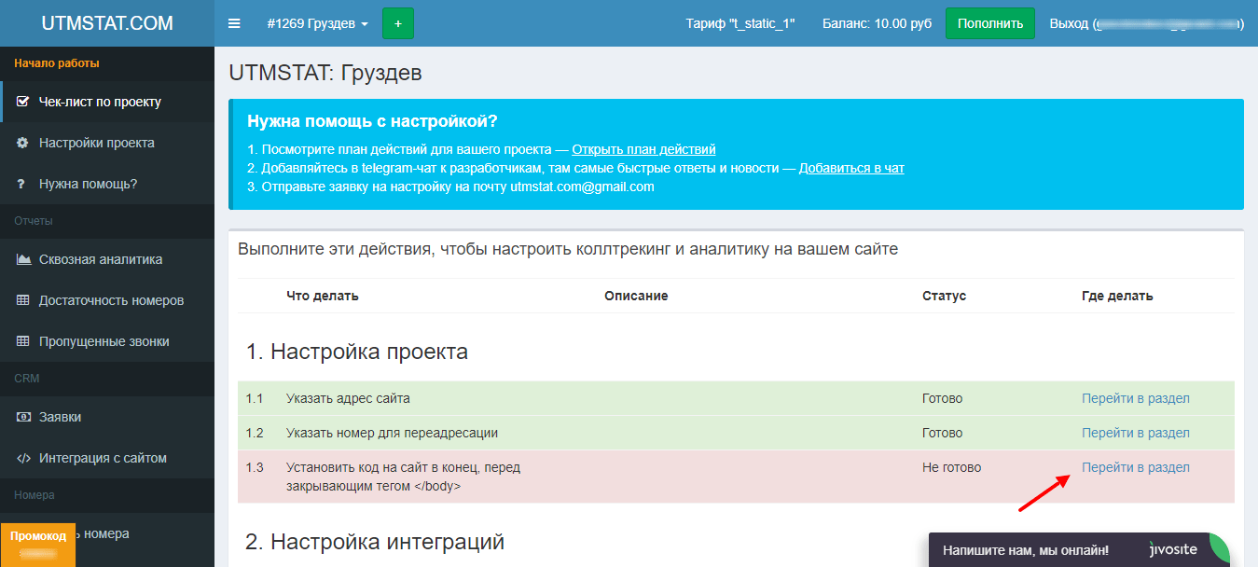This screenshot has height=567, width=1258.
Task: Click the question mark icon beside Нужна помощь
Action: [21, 184]
